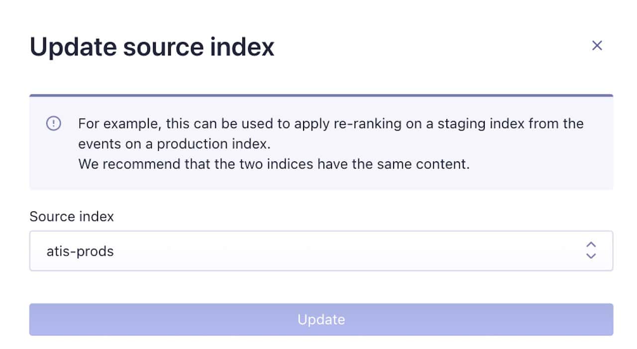This screenshot has width=637, height=349.
Task: Click the circled exclamation info icon
Action: [54, 124]
